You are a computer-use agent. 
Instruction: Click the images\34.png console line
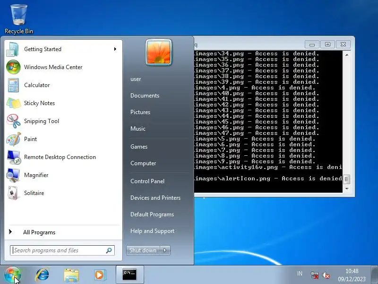tap(257, 53)
